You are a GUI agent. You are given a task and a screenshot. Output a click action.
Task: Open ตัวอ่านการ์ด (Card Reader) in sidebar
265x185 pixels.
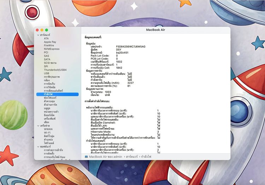[x=51, y=105]
